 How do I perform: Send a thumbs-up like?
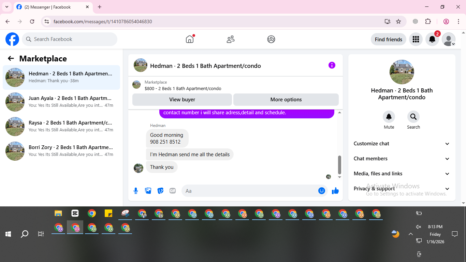point(335,191)
